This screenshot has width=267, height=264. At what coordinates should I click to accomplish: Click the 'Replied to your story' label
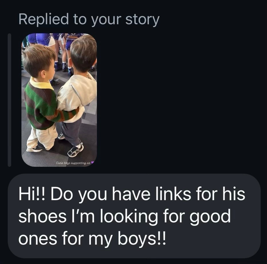89,19
